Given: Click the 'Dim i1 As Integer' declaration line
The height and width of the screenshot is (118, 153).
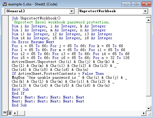Looking at the screenshot, I should coord(62,34).
